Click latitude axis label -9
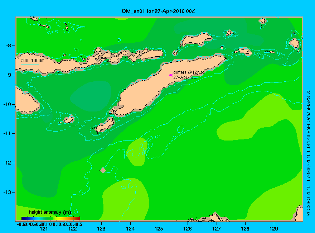This screenshot has width=315, height=233. [9, 75]
